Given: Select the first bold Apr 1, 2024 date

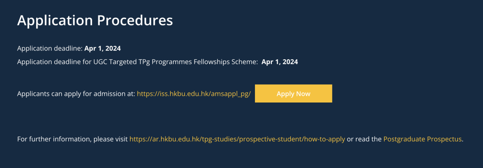Looking at the screenshot, I should (102, 49).
